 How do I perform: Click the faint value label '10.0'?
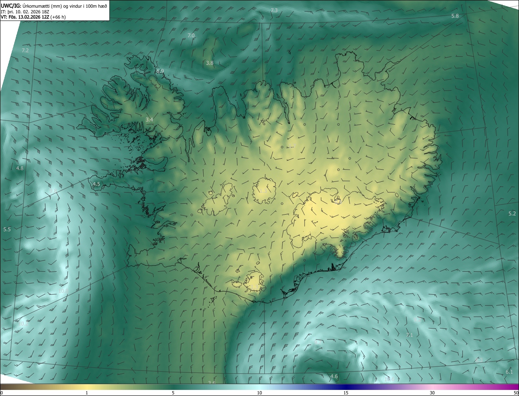(x=63, y=291)
